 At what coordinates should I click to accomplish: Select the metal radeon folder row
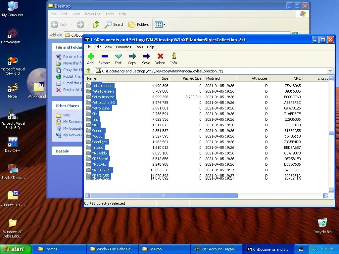207,86
